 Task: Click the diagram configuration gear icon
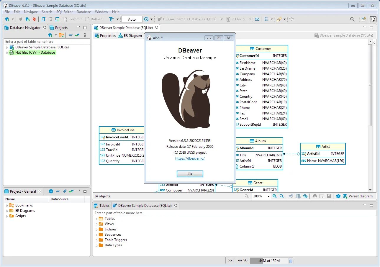pos(338,196)
